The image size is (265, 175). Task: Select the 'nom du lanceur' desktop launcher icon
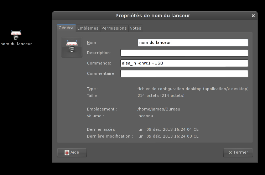(x=16, y=35)
